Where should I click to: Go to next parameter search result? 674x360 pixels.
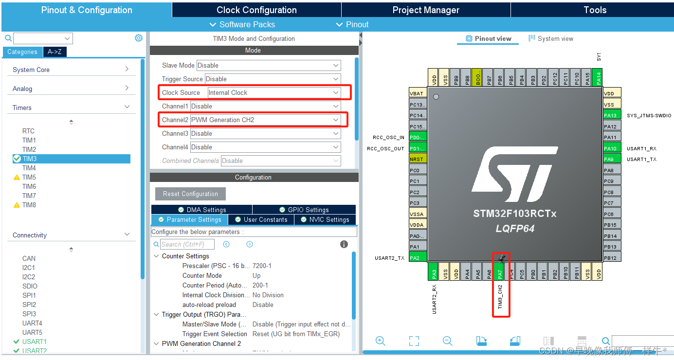pyautogui.click(x=250, y=244)
